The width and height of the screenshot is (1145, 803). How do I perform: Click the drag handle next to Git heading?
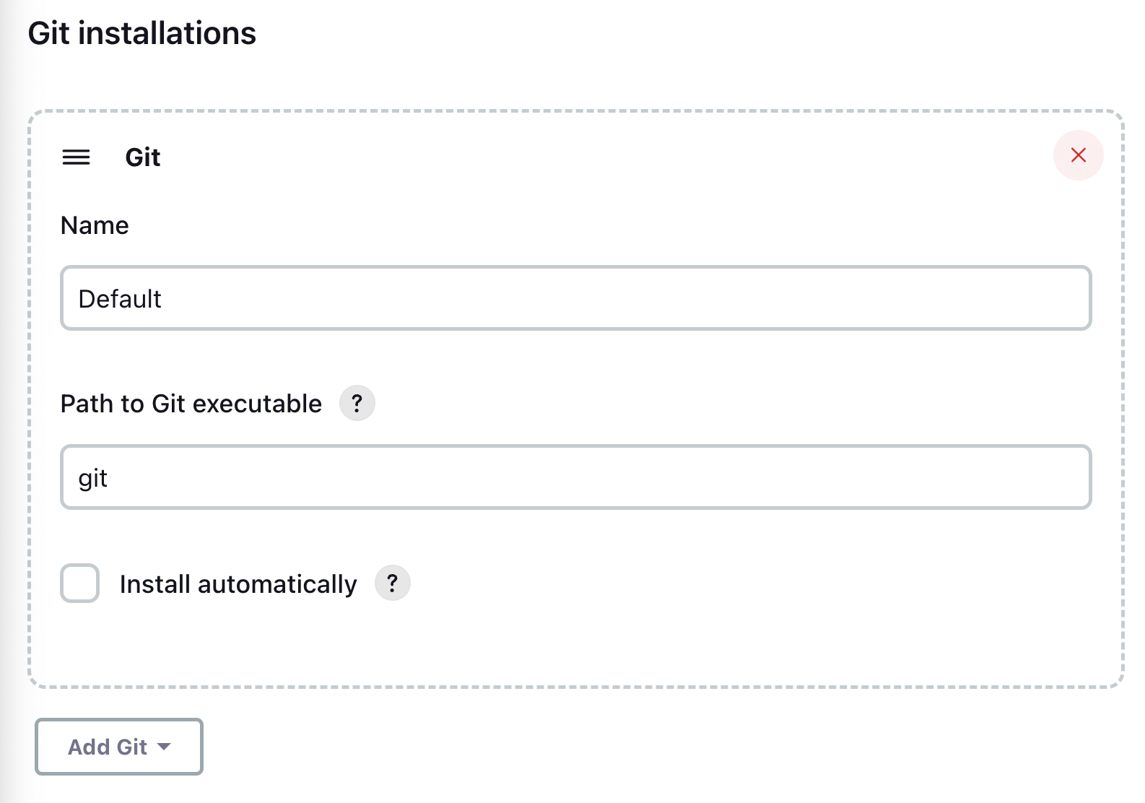click(76, 157)
